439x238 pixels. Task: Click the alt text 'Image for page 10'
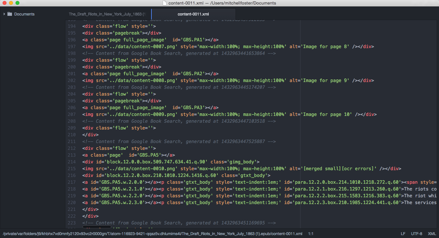click(x=327, y=114)
